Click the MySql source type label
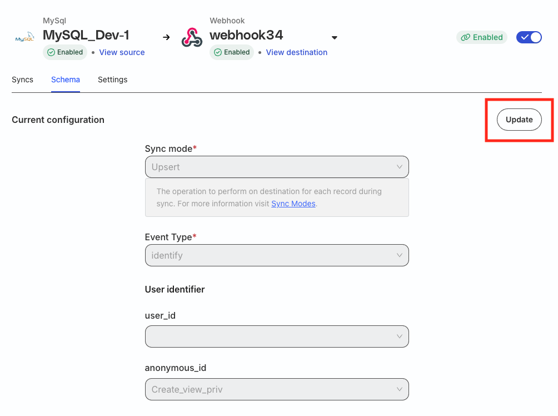This screenshot has height=416, width=558. [54, 21]
